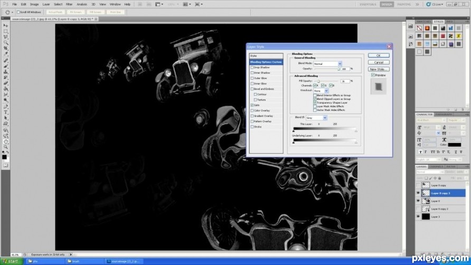Image resolution: width=471 pixels, height=265 pixels.
Task: Hide Layer 3 with its eye icon
Action: pos(418,216)
